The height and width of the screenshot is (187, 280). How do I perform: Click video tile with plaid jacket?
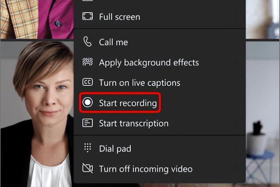37,19
